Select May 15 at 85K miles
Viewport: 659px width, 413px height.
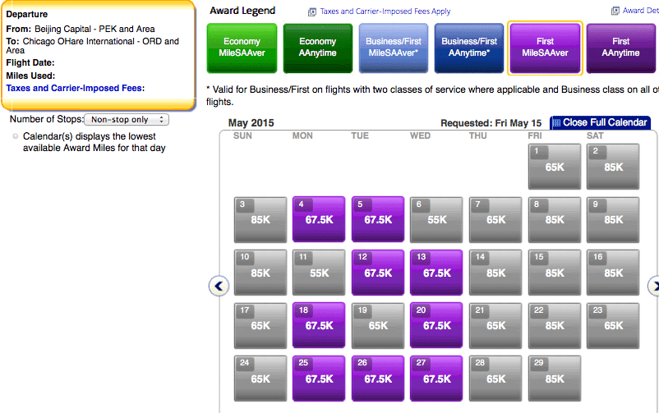555,273
